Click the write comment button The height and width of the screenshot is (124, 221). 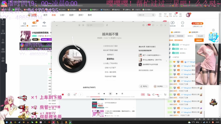point(144,86)
